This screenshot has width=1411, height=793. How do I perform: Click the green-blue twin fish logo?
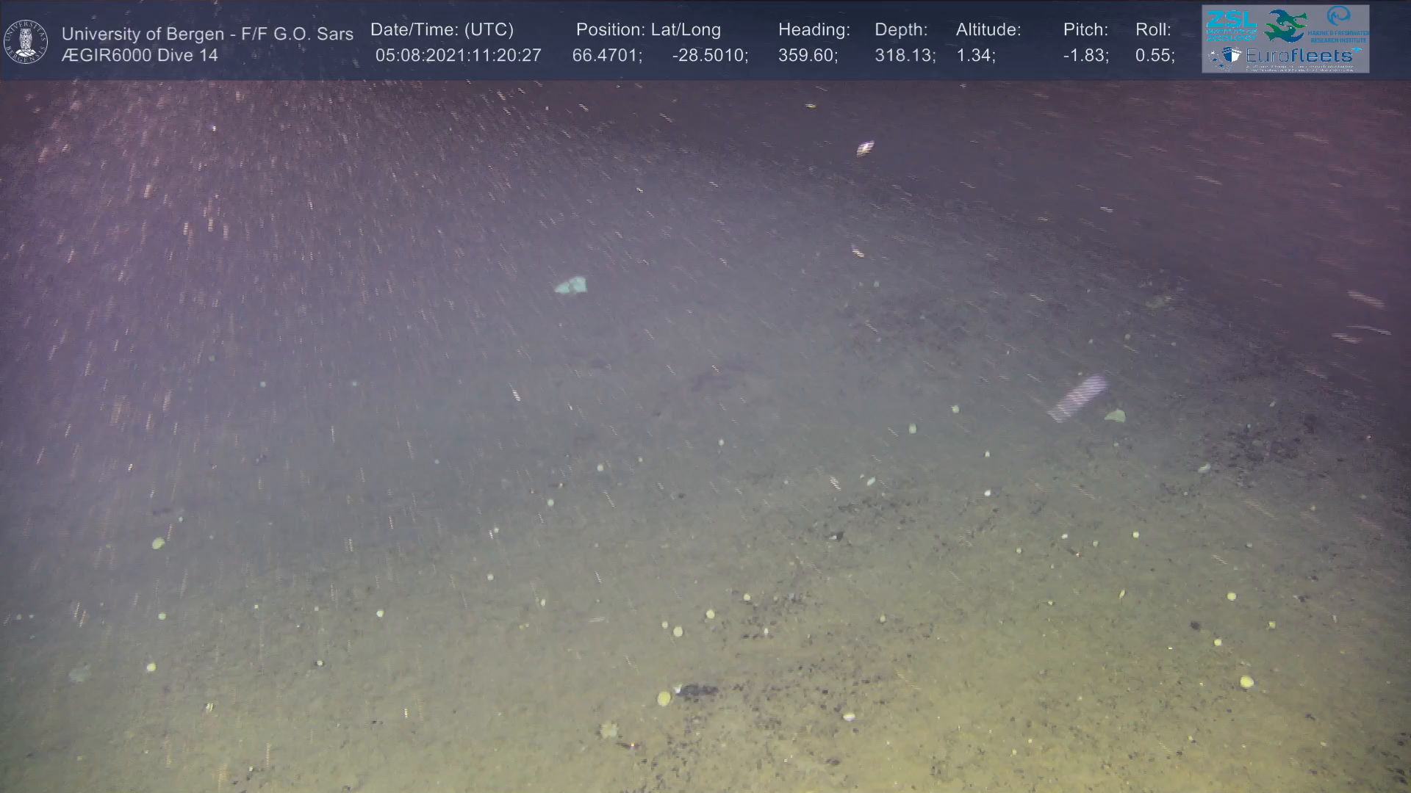click(1285, 25)
